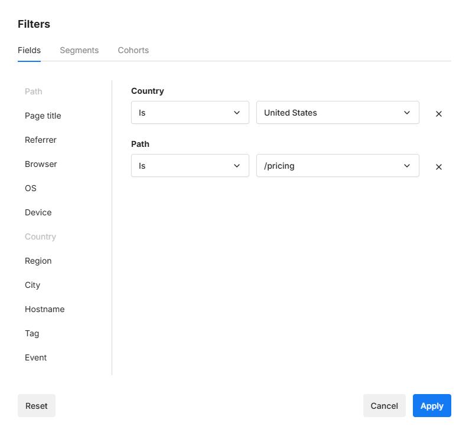Screen dimensions: 469x433
Task: Pick Device from the field list
Action: tap(38, 212)
